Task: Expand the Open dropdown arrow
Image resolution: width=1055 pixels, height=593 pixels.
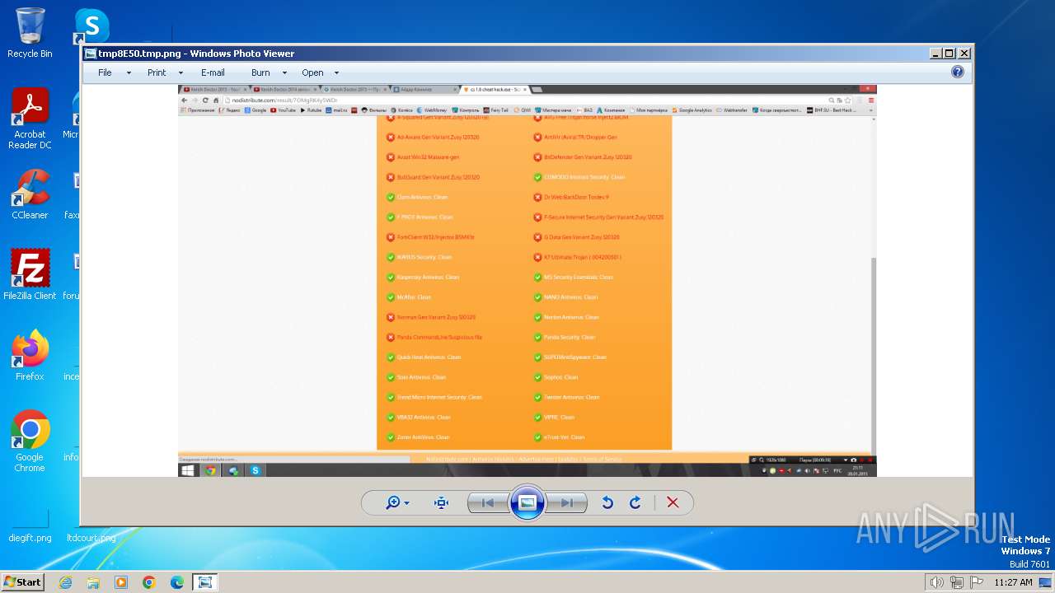Action: (x=336, y=73)
